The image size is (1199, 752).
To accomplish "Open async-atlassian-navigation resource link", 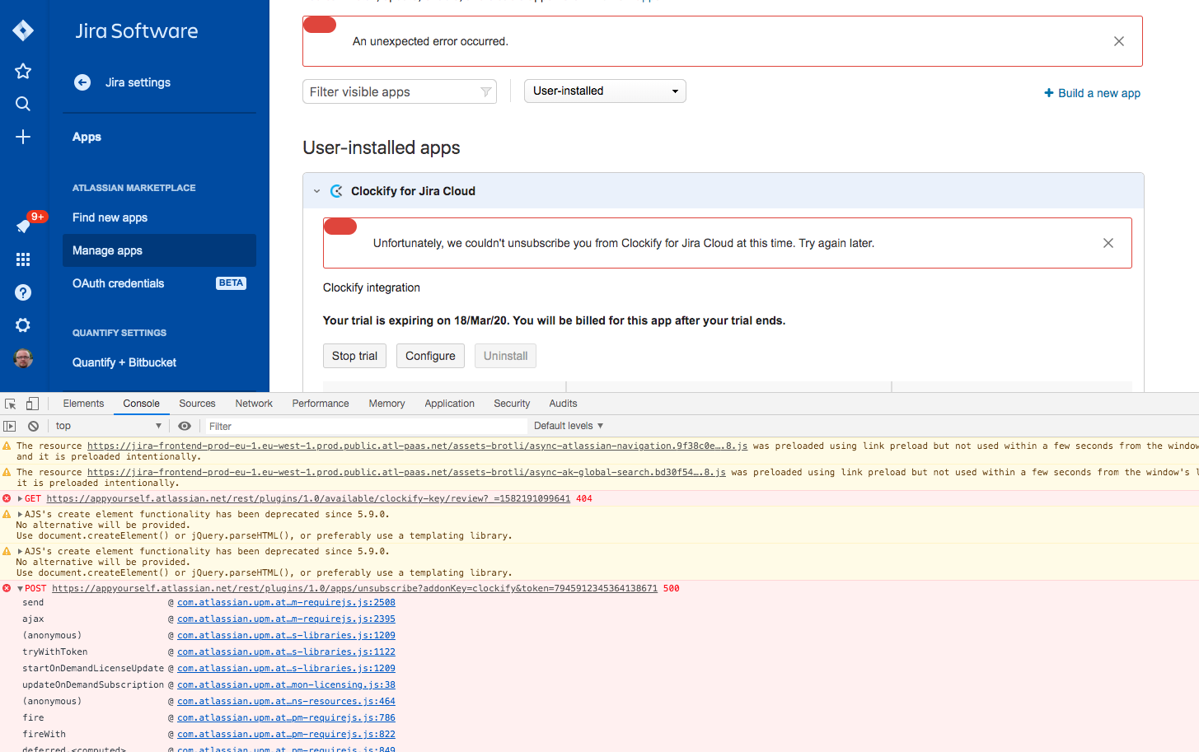I will pyautogui.click(x=417, y=446).
